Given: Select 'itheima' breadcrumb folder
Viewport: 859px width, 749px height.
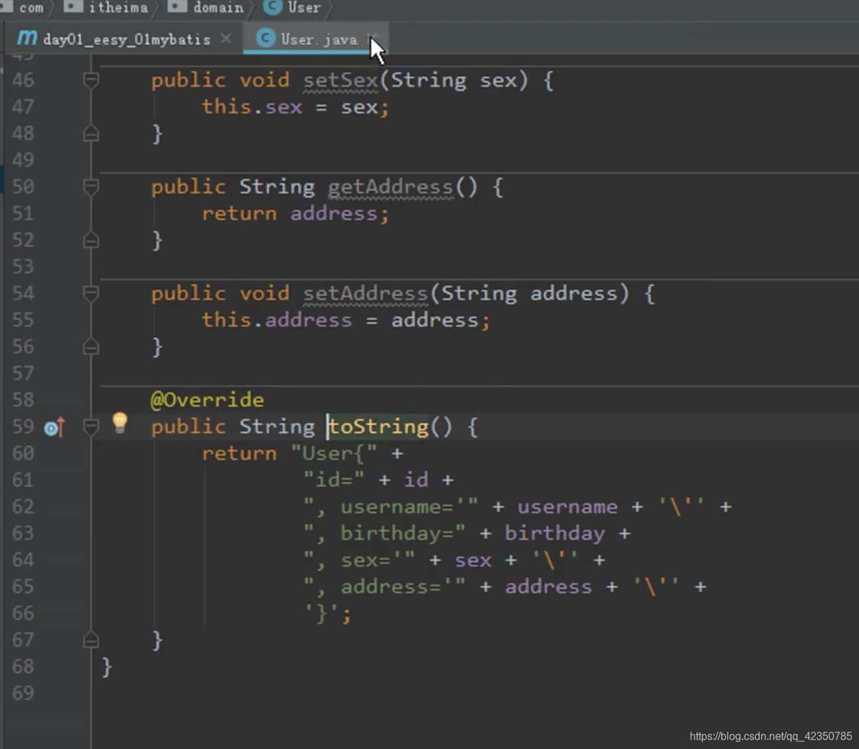Looking at the screenshot, I should 119,7.
